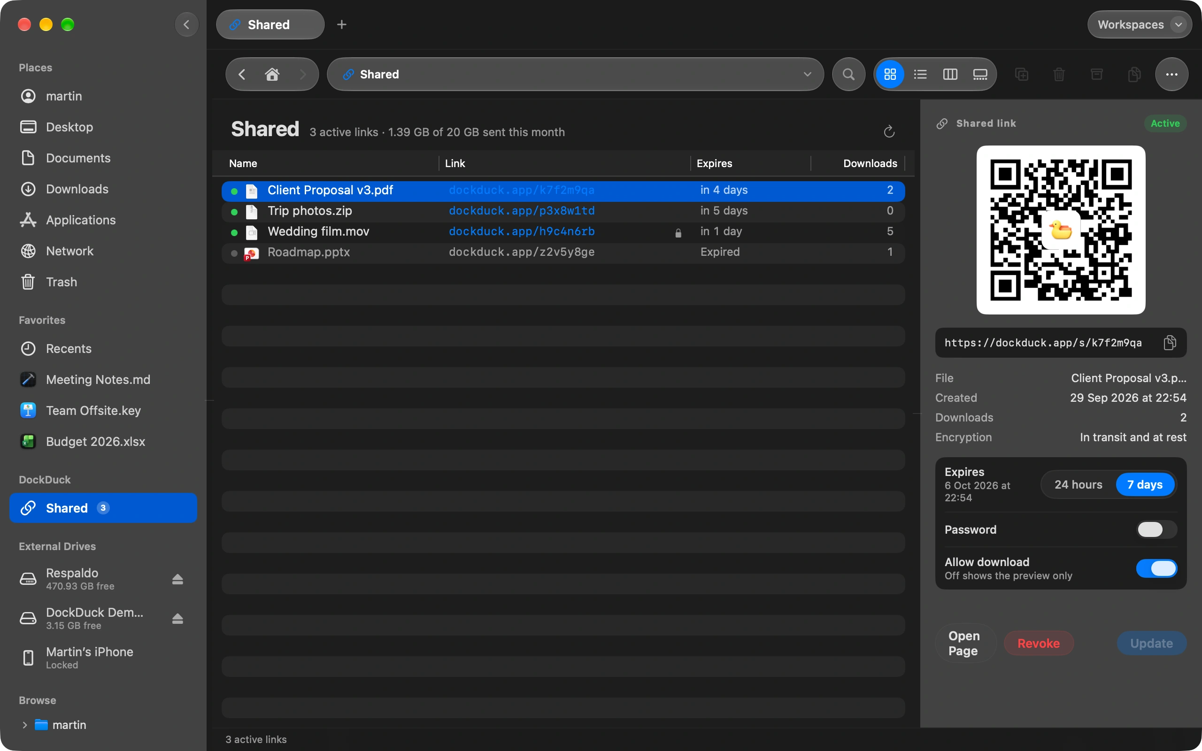Copy the shared link URL
Screen dimensions: 1202x751
pyautogui.click(x=1170, y=343)
